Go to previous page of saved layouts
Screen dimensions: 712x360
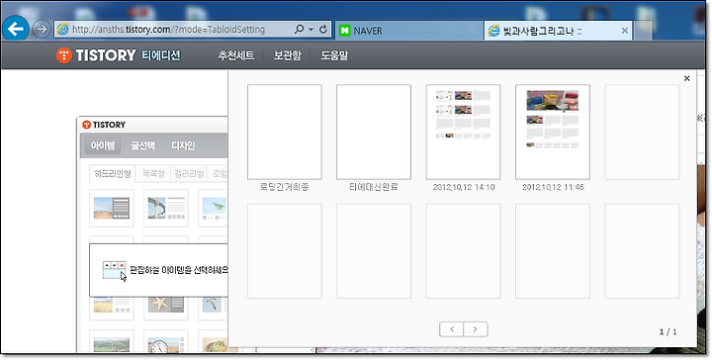[x=451, y=329]
